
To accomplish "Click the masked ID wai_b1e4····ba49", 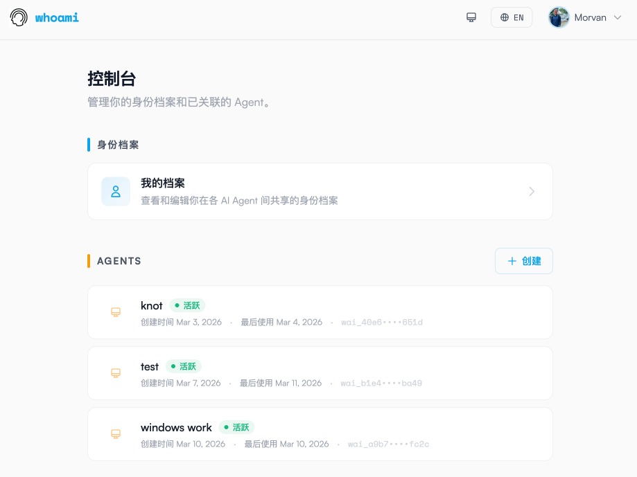I will (381, 383).
